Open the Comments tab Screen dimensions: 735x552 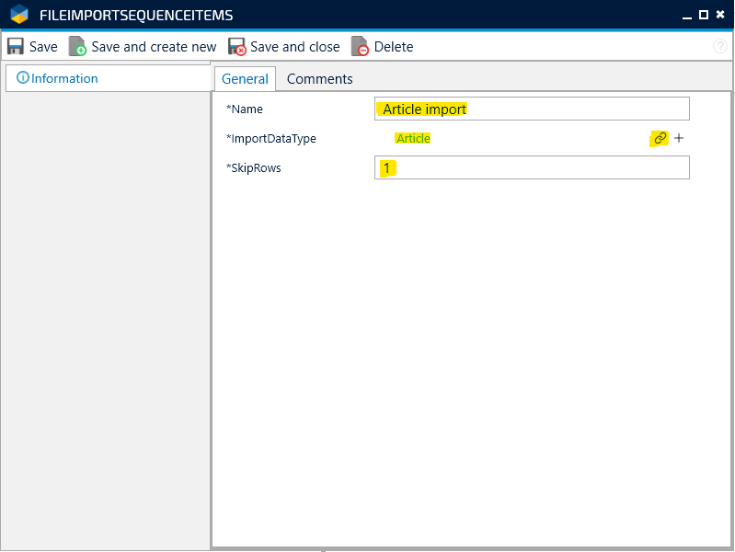pyautogui.click(x=319, y=79)
